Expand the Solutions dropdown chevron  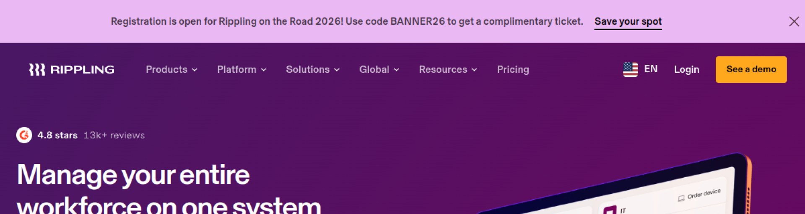[337, 70]
